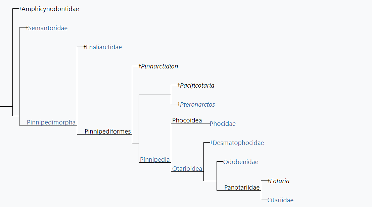Image resolution: width=372 pixels, height=207 pixels.
Task: Click the Phocoidea branch label
Action: click(x=187, y=120)
